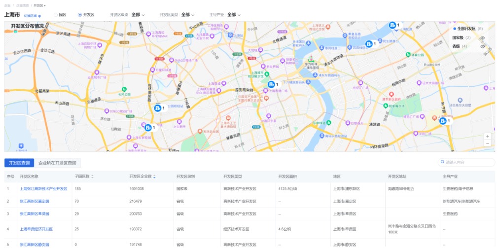Click the zone marker near 民生路渡口
Image resolution: width=500 pixels, height=248 pixels.
[x=369, y=44]
